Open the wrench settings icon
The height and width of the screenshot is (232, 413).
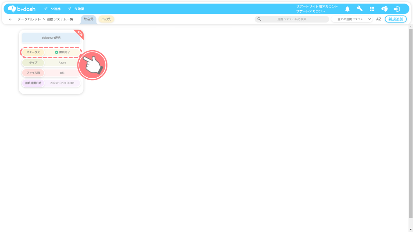(359, 9)
